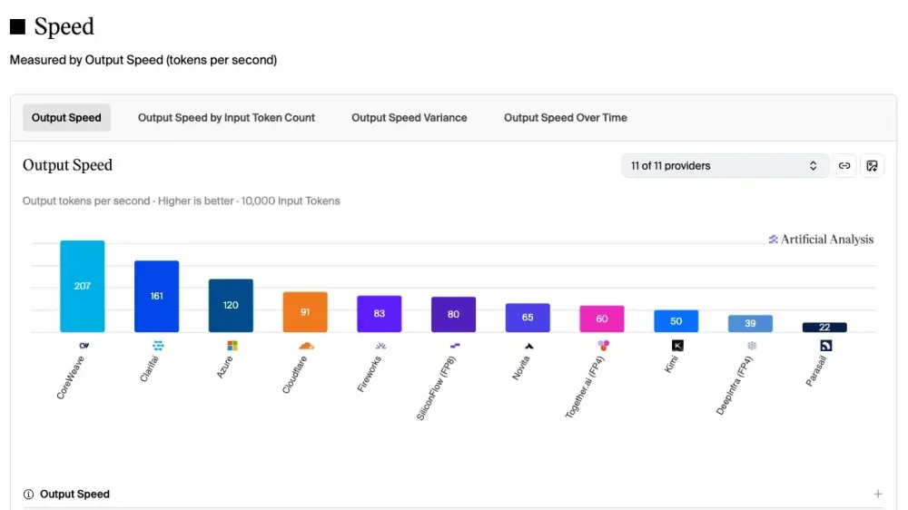
Task: Click the CoreWeave provider logo
Action: tap(84, 346)
